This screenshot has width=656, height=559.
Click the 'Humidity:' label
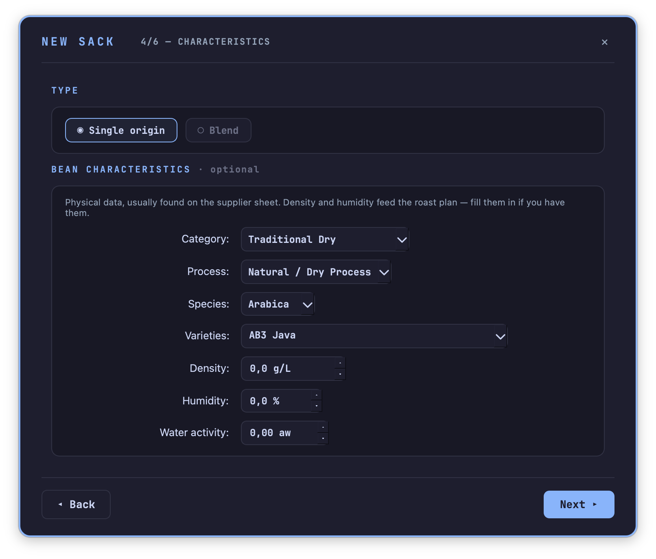click(206, 401)
